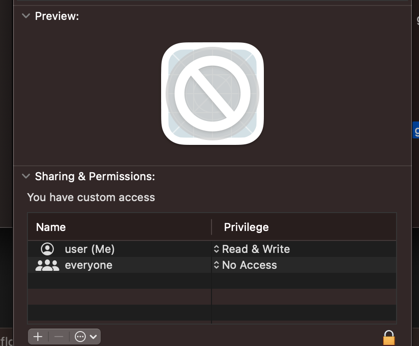Collapse the Sharing & Permissions chevron
419x346 pixels.
[26, 176]
